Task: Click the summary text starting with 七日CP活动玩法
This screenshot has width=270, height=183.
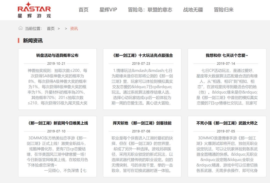Action: pos(227,87)
